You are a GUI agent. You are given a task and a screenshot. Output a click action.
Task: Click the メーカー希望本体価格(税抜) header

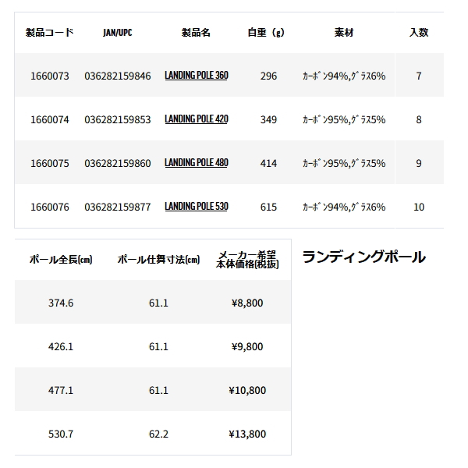[x=247, y=260]
